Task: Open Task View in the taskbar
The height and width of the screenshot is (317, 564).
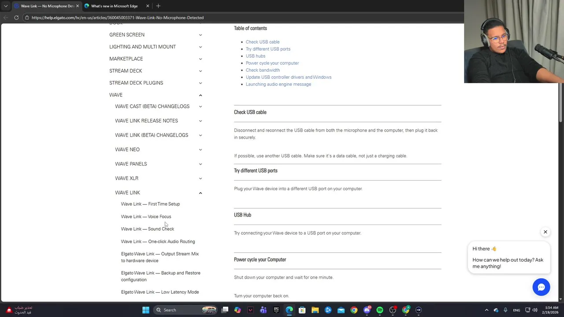Action: (225, 310)
